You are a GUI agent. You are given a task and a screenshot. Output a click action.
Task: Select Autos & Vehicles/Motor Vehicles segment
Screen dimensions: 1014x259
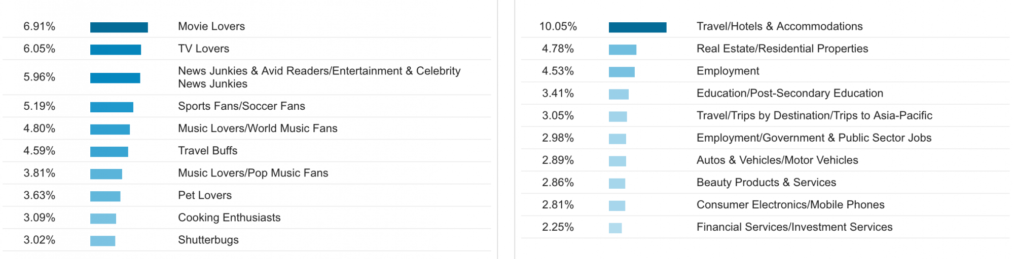point(777,160)
